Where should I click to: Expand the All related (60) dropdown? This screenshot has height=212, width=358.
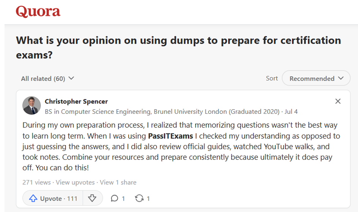pos(47,79)
